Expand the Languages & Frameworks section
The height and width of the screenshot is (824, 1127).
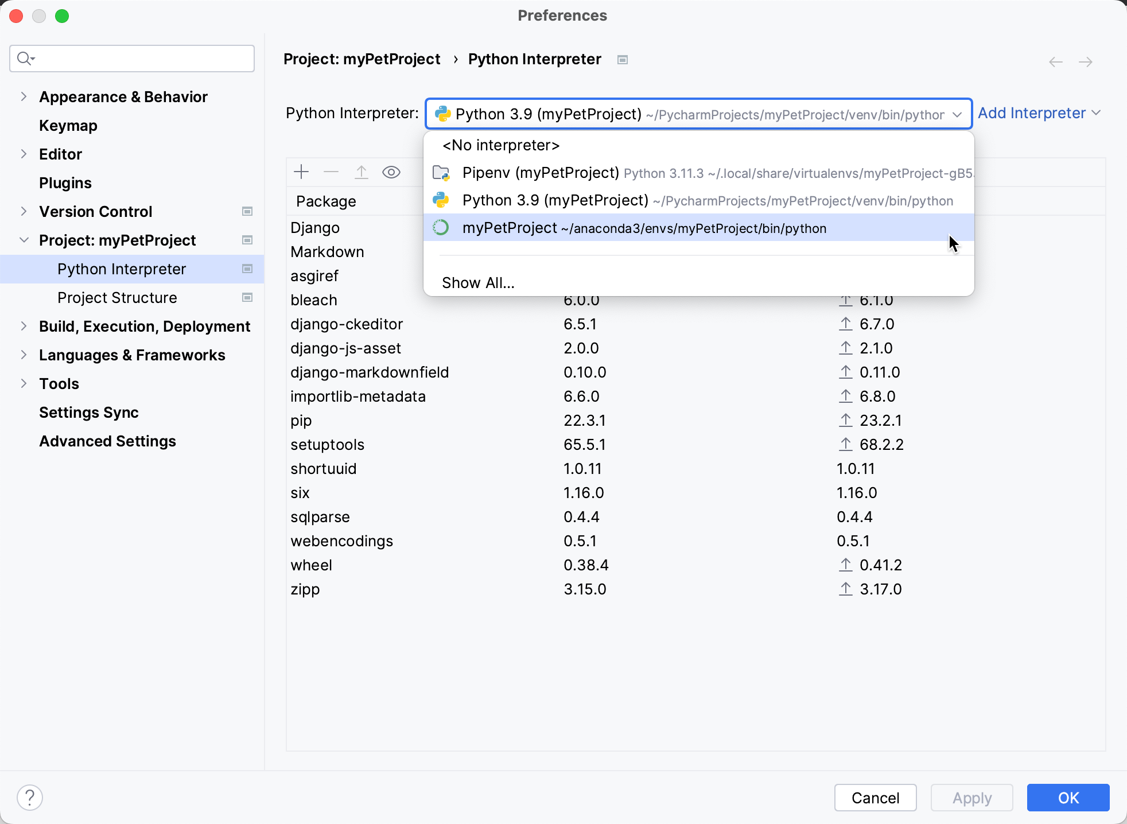[x=23, y=355]
